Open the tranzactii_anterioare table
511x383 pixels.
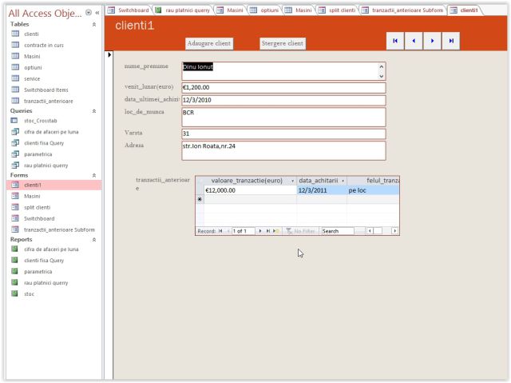pos(48,101)
